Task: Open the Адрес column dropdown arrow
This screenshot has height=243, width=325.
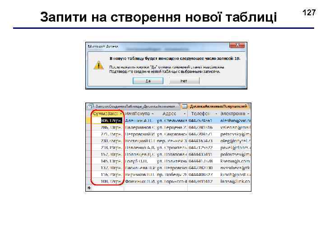Action: [x=184, y=114]
